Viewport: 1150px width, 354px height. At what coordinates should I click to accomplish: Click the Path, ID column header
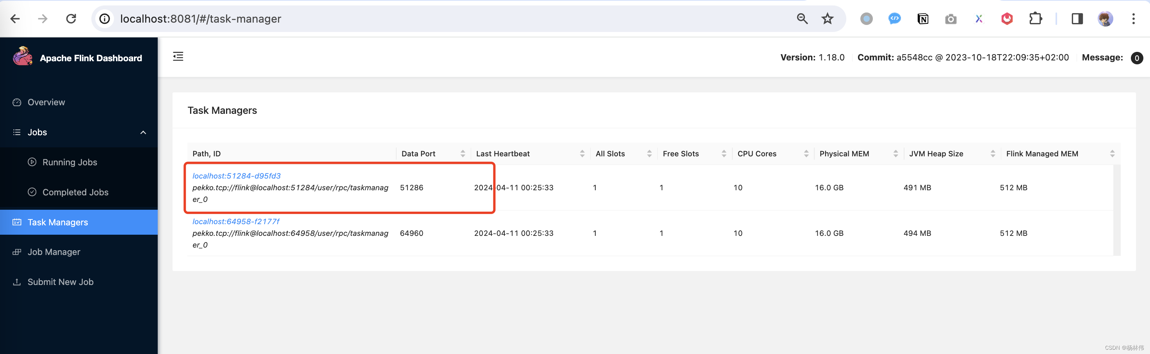coord(206,154)
